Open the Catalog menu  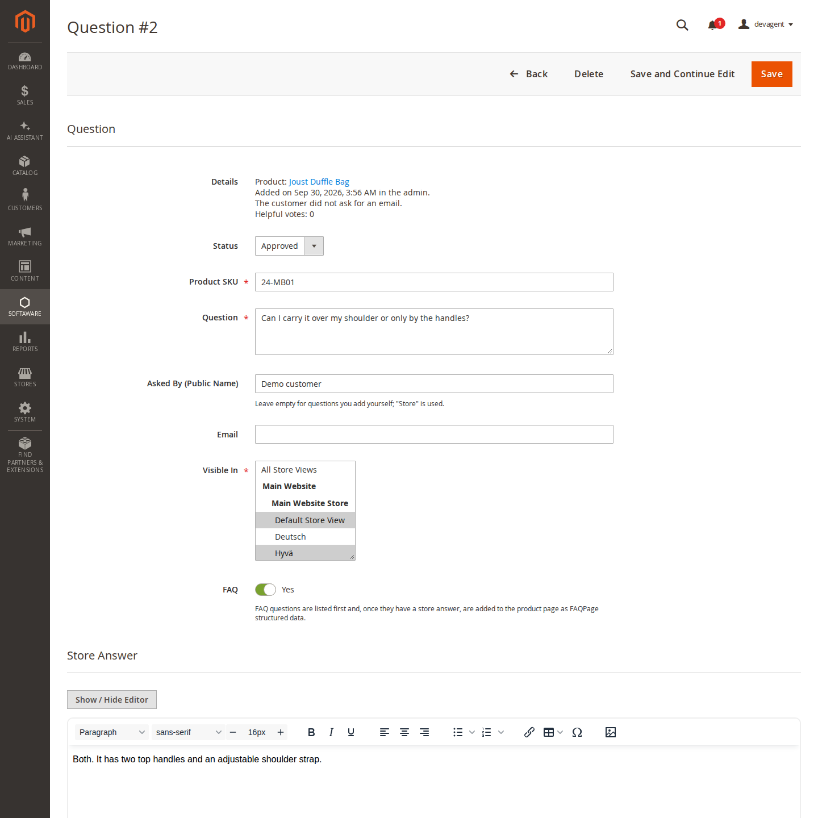pyautogui.click(x=25, y=166)
